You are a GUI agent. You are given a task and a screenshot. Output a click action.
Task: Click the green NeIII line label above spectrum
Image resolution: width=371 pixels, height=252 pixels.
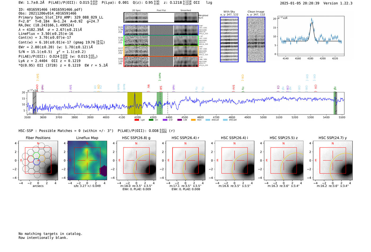tap(160, 76)
